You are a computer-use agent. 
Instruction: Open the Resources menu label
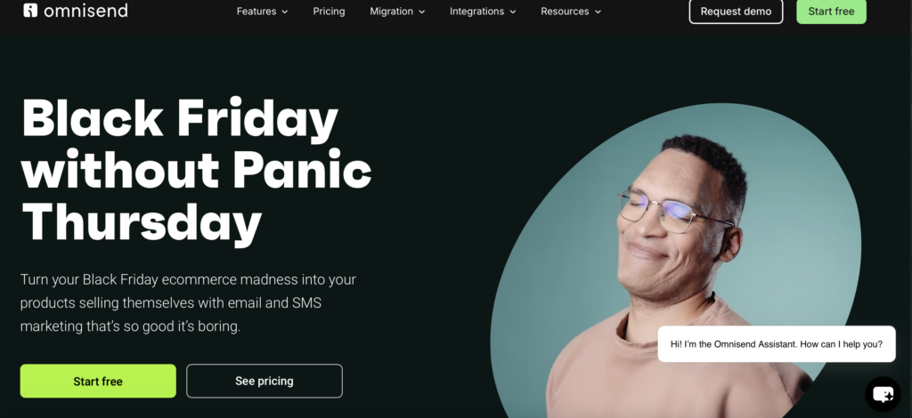coord(565,11)
